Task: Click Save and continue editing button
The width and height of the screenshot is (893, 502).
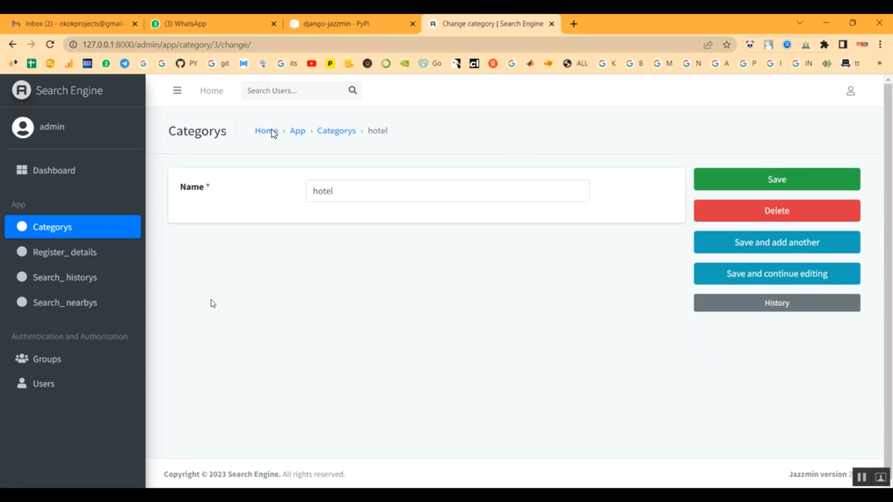Action: click(777, 274)
